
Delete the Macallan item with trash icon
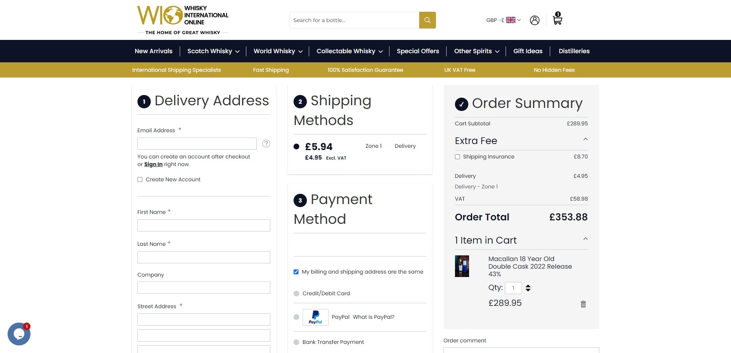[583, 304]
